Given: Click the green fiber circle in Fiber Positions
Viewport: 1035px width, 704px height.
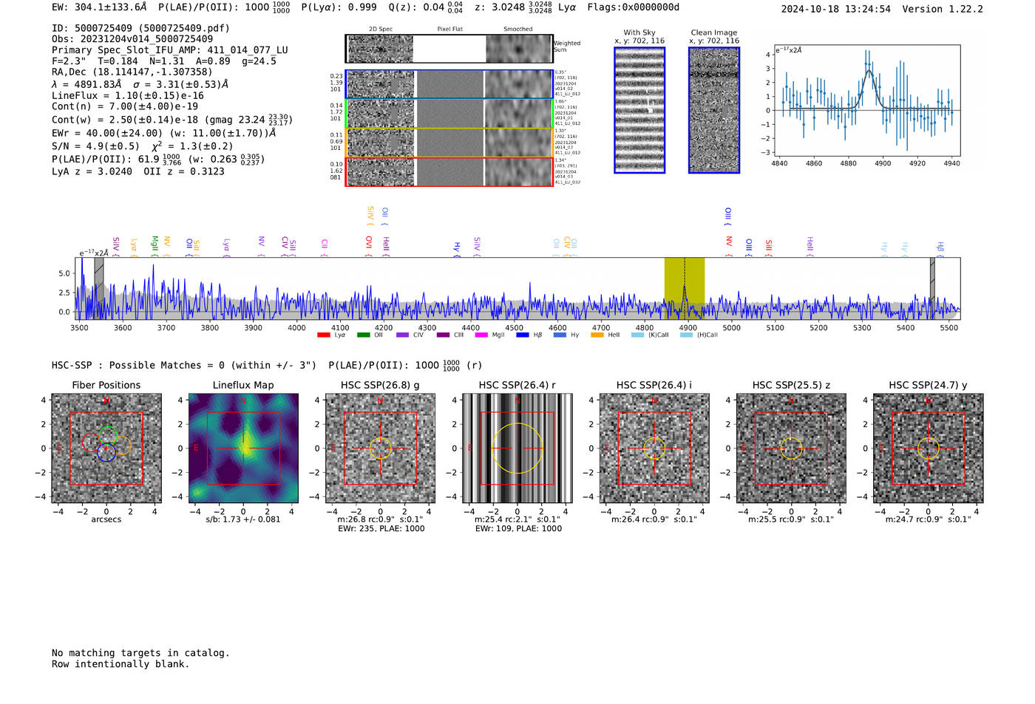Looking at the screenshot, I should click(x=108, y=436).
